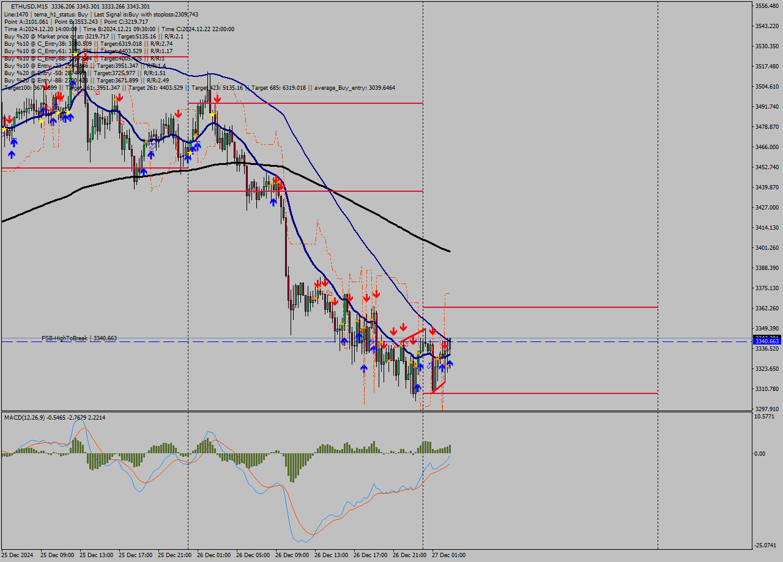783x562 pixels.
Task: Click price axis label 3452.740
Action: [767, 167]
